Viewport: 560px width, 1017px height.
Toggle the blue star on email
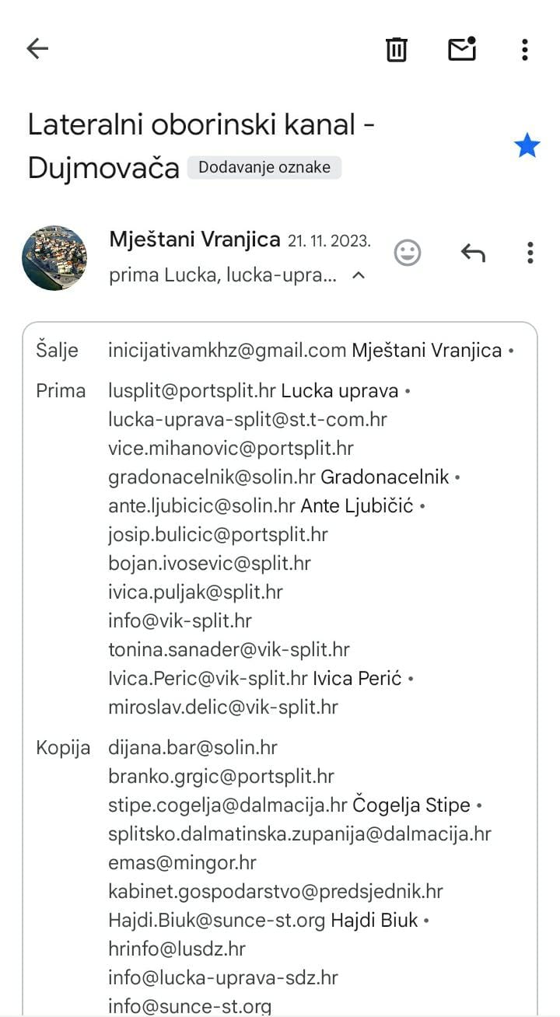coord(527,145)
